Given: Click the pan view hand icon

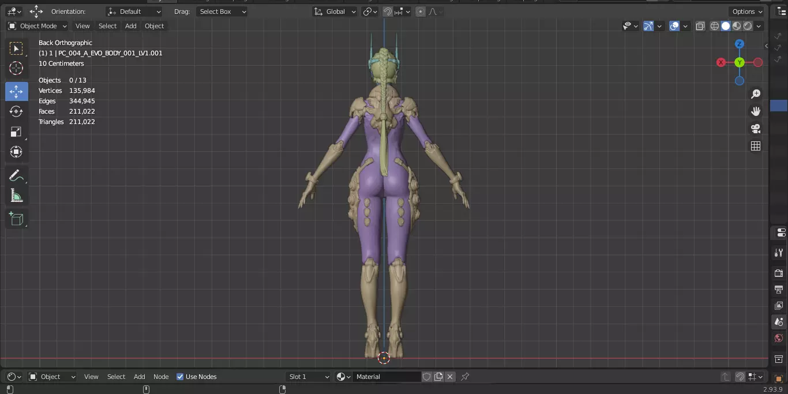Looking at the screenshot, I should pos(756,111).
